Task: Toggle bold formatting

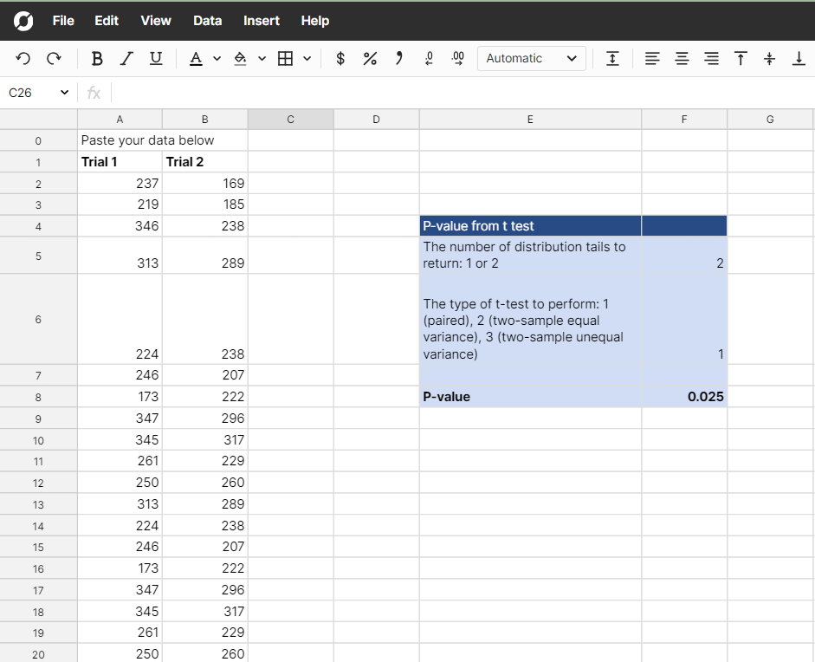Action: pos(97,58)
